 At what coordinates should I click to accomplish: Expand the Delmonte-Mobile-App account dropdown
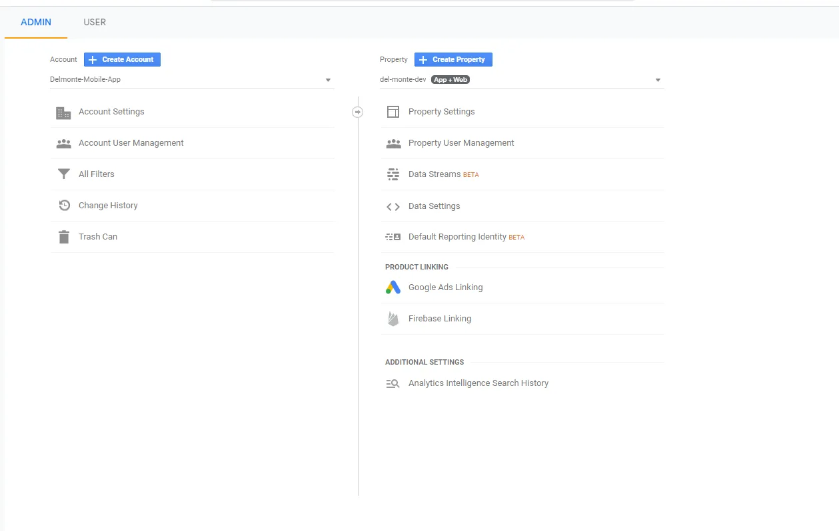coord(328,80)
